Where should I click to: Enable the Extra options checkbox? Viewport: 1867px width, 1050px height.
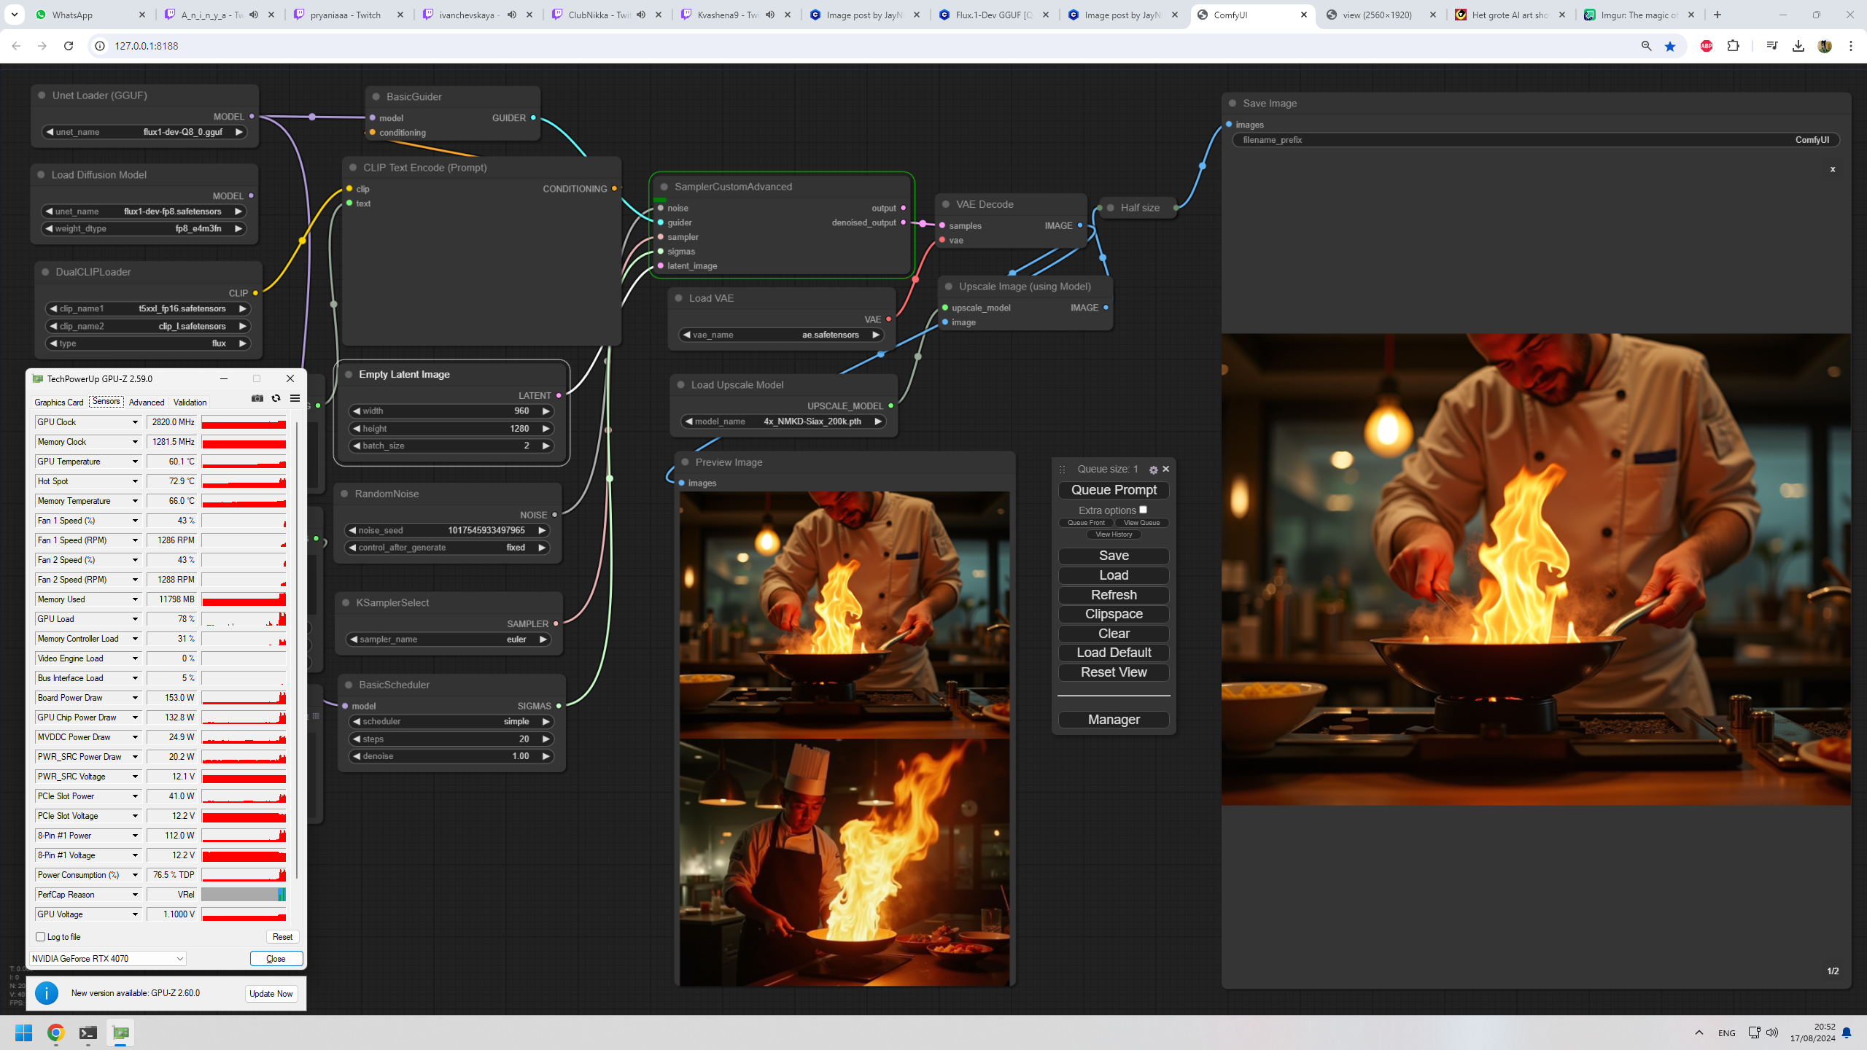(x=1143, y=510)
